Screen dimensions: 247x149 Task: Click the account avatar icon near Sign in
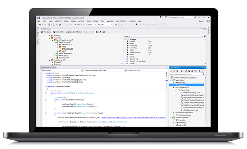(208, 21)
